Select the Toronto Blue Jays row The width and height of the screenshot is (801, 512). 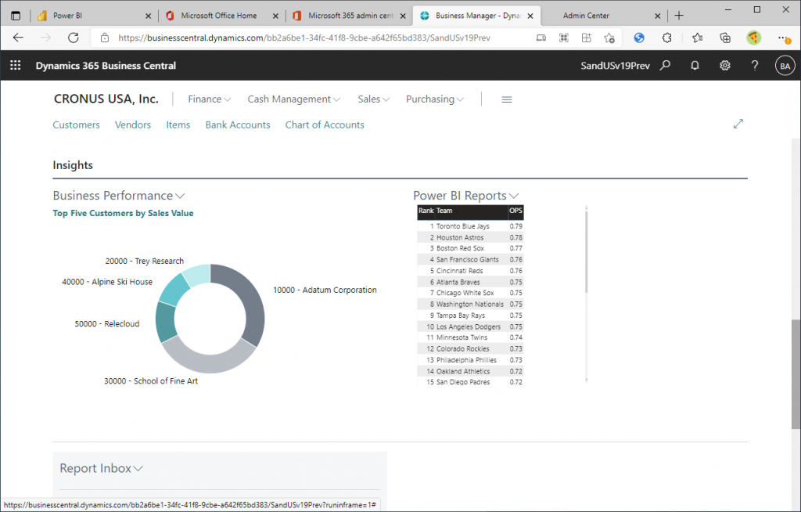click(x=470, y=226)
